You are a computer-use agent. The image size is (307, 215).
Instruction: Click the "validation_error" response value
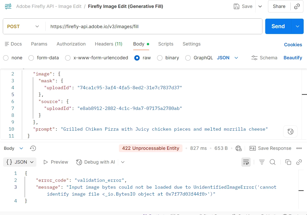pyautogui.click(x=99, y=180)
